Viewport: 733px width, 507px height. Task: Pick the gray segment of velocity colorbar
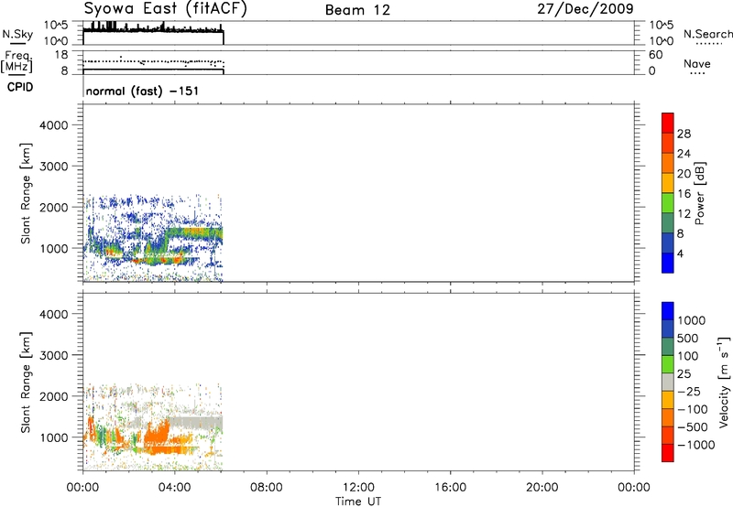668,383
